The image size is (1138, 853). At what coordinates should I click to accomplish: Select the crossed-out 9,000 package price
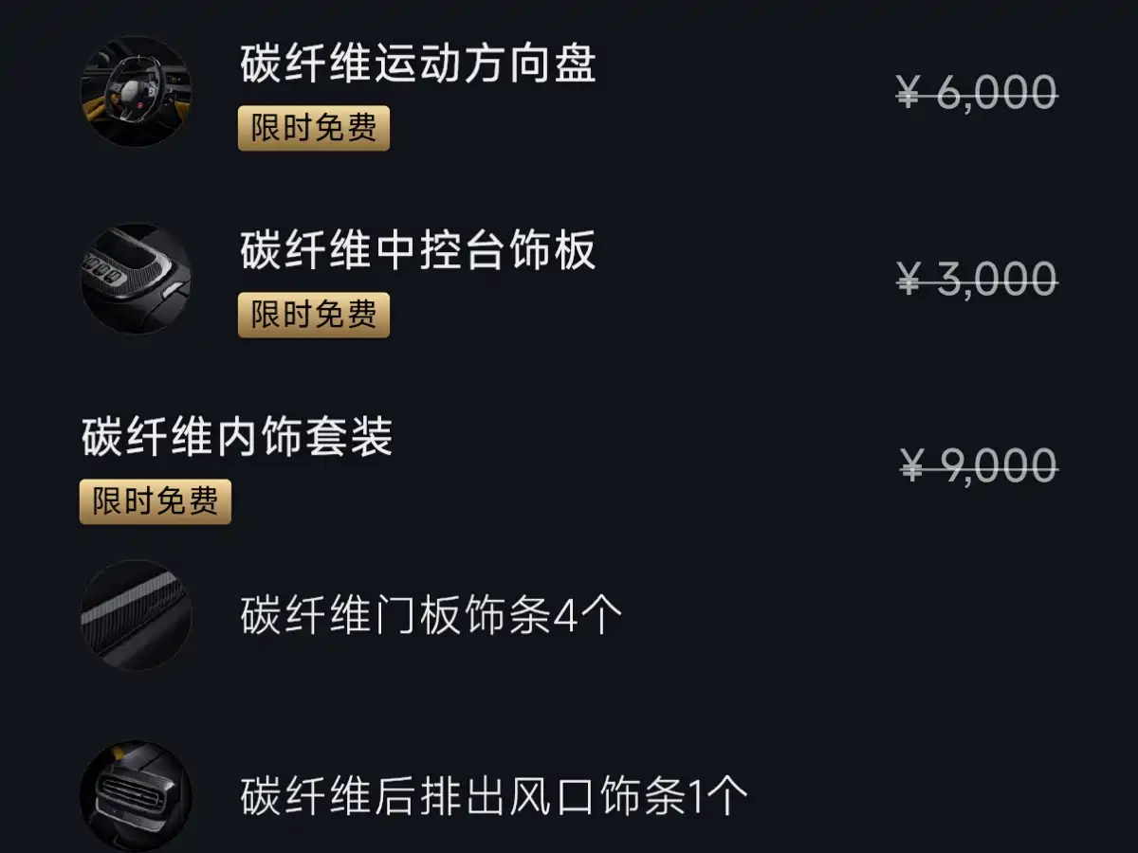click(996, 465)
